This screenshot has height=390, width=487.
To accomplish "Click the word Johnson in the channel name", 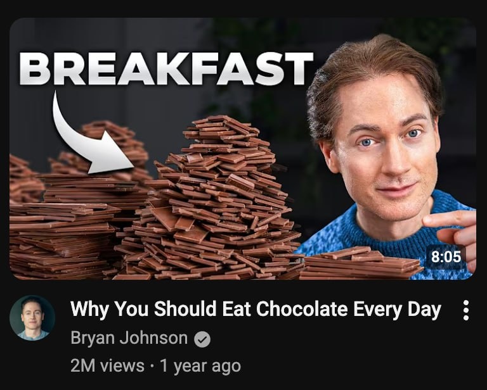I will click(x=153, y=338).
